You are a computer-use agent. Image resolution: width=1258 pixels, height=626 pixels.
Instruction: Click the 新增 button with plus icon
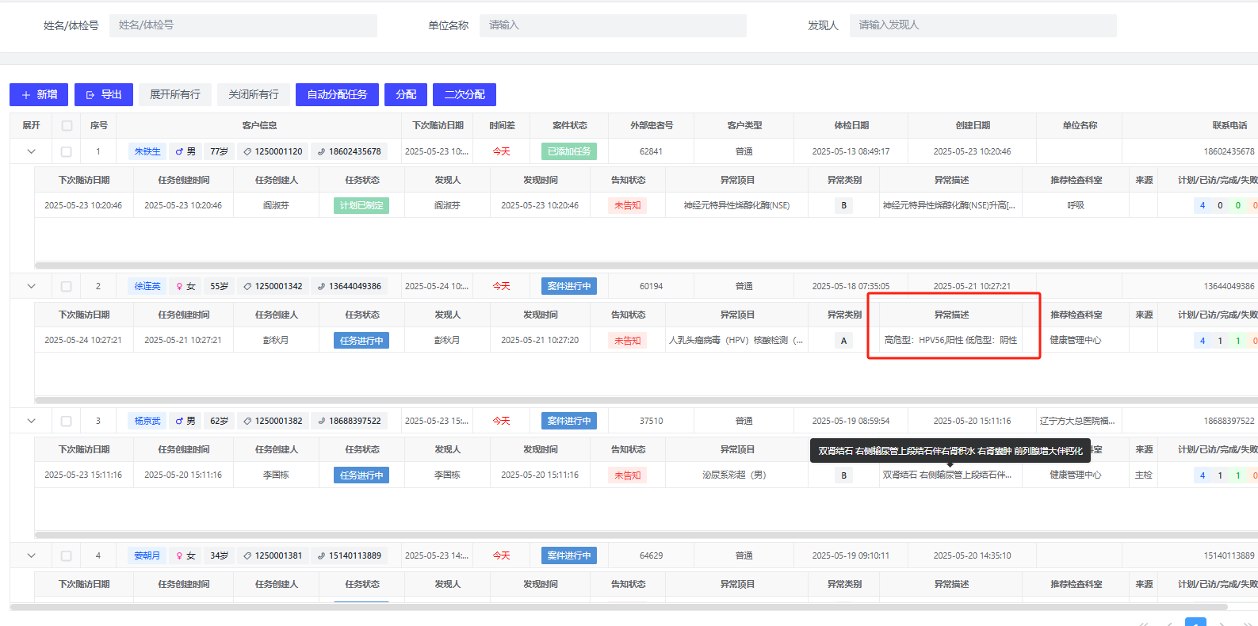tap(39, 94)
